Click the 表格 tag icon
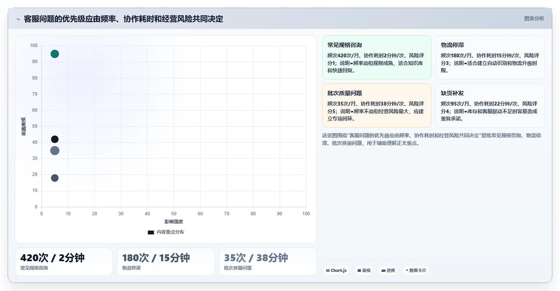The image size is (560, 291). [359, 270]
